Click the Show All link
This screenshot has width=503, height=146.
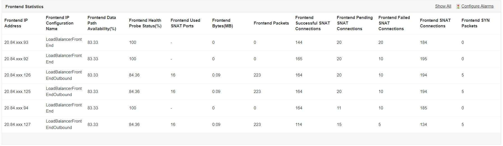[x=443, y=6]
